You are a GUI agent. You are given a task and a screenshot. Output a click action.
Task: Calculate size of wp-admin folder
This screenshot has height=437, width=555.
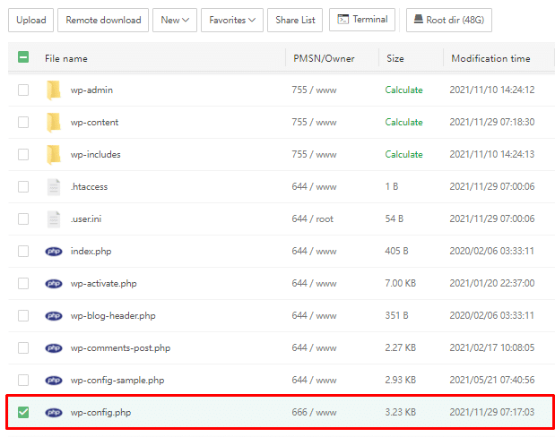(x=403, y=90)
